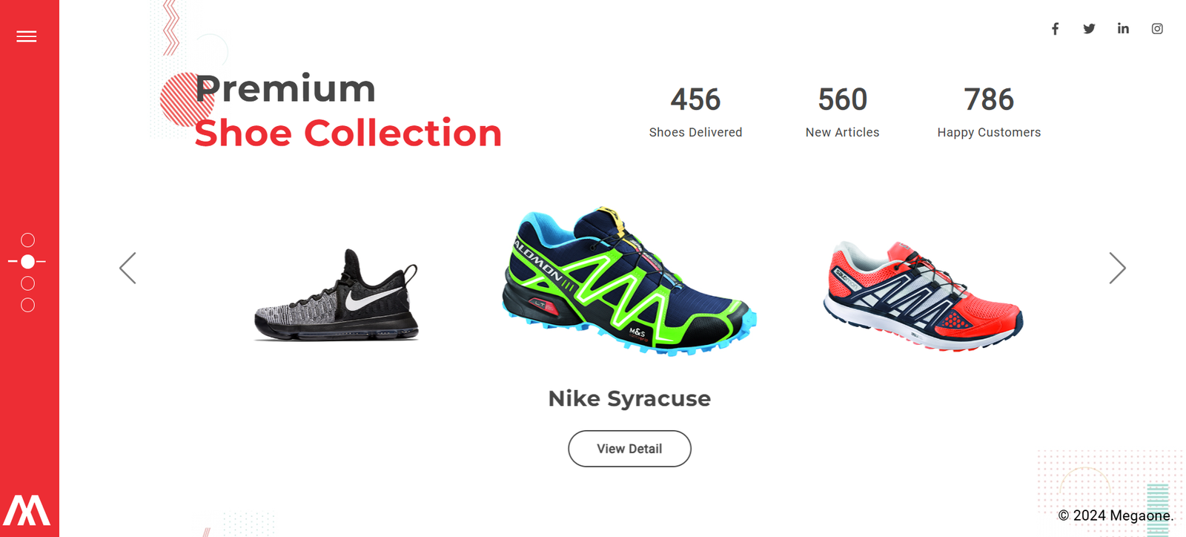The height and width of the screenshot is (537, 1186).
Task: Click the LinkedIn icon
Action: (1123, 28)
